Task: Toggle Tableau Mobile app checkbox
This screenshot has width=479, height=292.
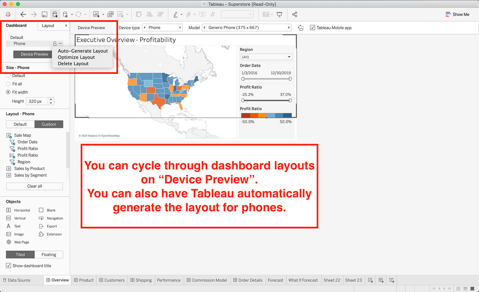Action: pos(312,28)
